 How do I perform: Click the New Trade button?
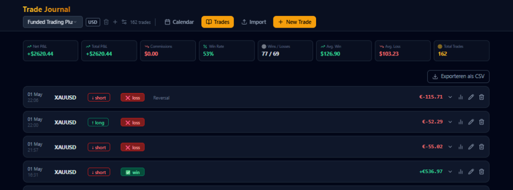tap(295, 22)
